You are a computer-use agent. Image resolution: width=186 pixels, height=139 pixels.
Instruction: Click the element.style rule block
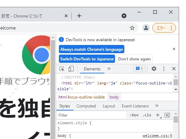[x=114, y=126]
